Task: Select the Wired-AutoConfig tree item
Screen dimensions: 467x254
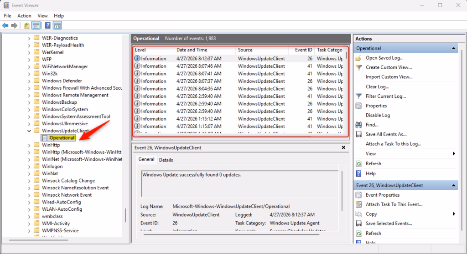Action: (61, 202)
